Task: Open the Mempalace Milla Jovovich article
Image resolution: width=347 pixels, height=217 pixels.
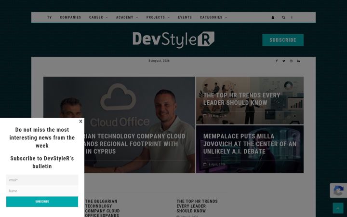Action: click(250, 144)
